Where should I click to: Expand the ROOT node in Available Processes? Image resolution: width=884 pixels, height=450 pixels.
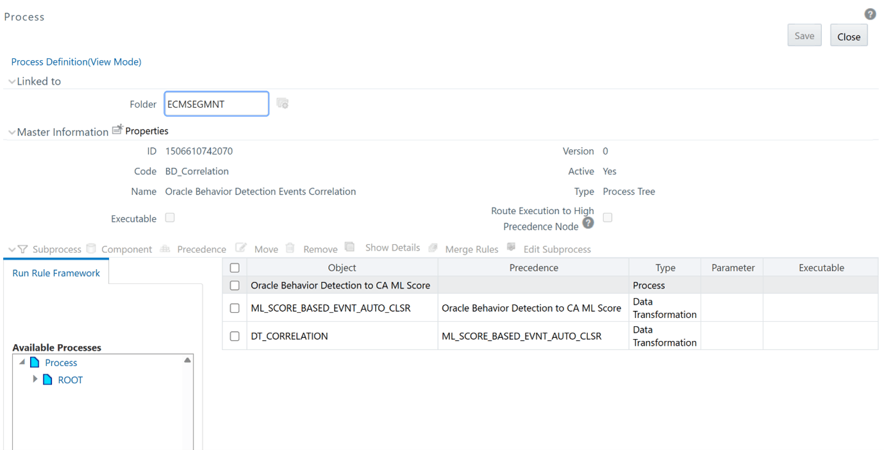click(36, 379)
